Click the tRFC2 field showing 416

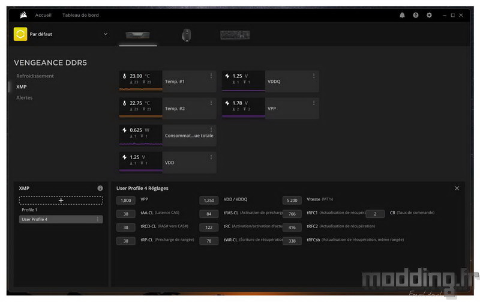(x=292, y=228)
